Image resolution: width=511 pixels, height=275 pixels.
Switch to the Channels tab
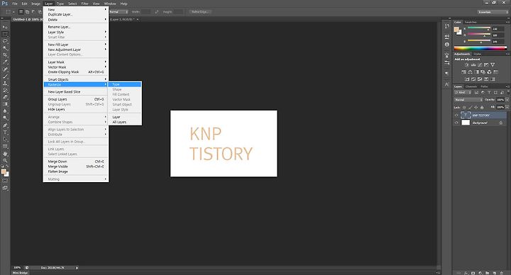point(471,86)
